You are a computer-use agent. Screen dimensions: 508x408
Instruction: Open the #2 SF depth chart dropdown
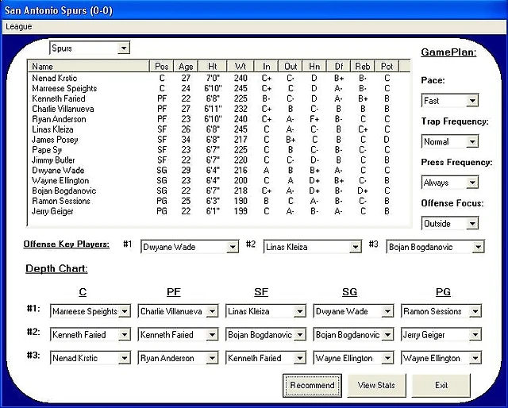click(x=266, y=334)
